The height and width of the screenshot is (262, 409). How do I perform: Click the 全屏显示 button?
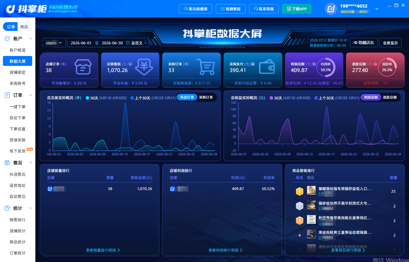(x=390, y=43)
